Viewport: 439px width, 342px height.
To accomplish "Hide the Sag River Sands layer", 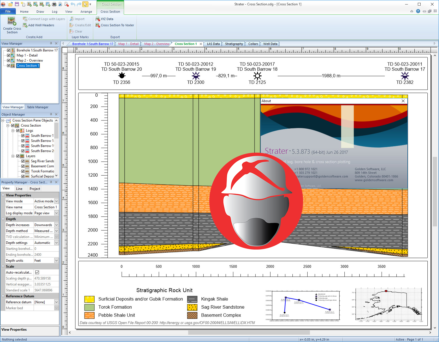I will pyautogui.click(x=23, y=161).
